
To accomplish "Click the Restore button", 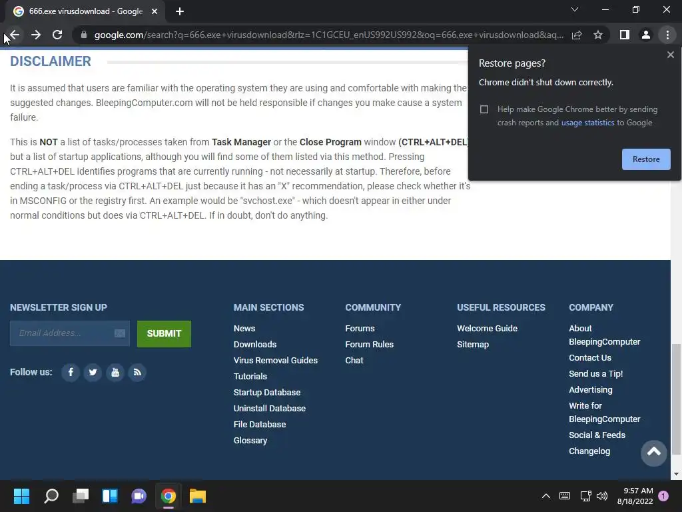I will pyautogui.click(x=646, y=159).
